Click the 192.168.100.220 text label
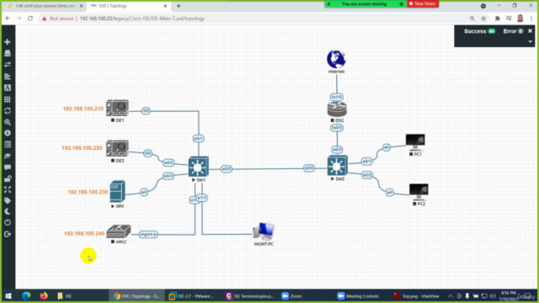 coord(82,148)
